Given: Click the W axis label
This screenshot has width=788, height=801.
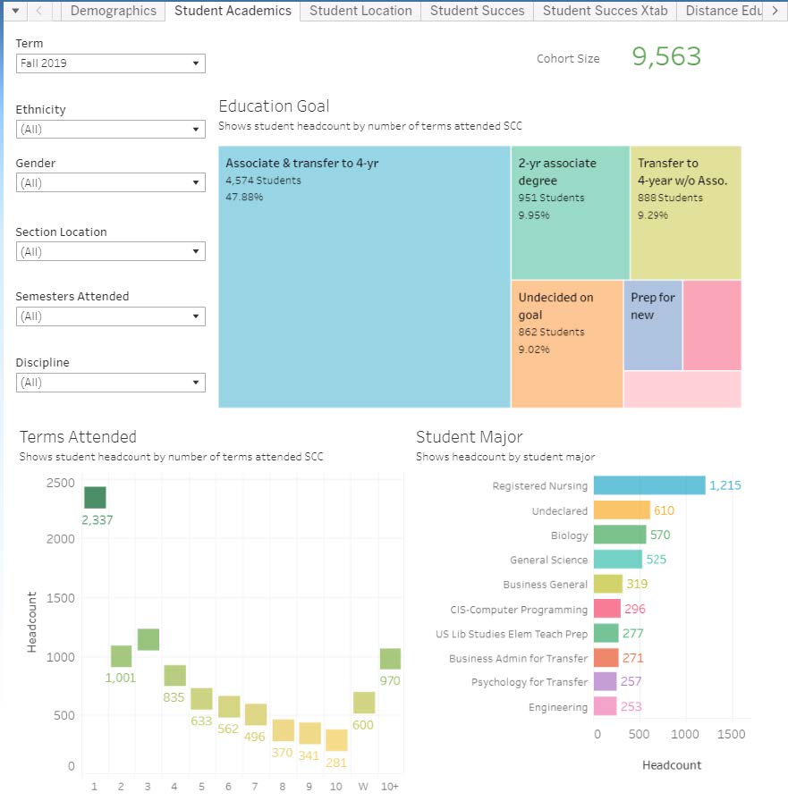Looking at the screenshot, I should click(363, 786).
